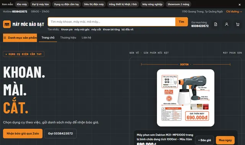Click the MÁY MÓC BẢO ĐẠT brand name
The image size is (245, 145).
[x=28, y=24]
